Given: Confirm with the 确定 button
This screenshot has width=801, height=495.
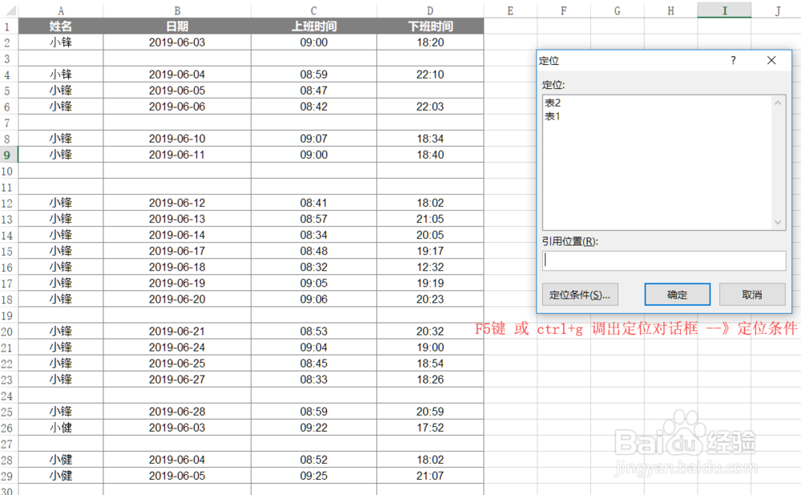Looking at the screenshot, I should pos(677,295).
